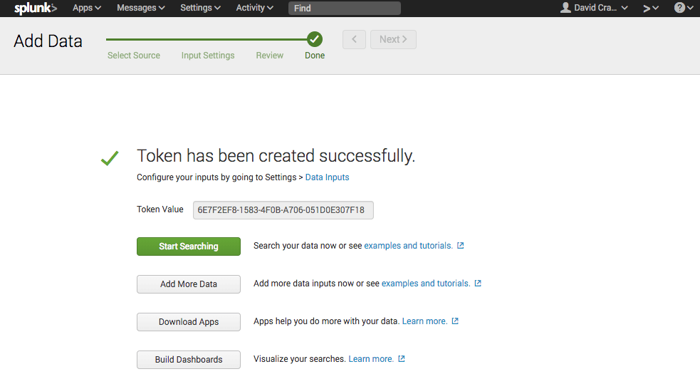This screenshot has height=384, width=700.
Task: Go to the Select Source step
Action: 134,56
